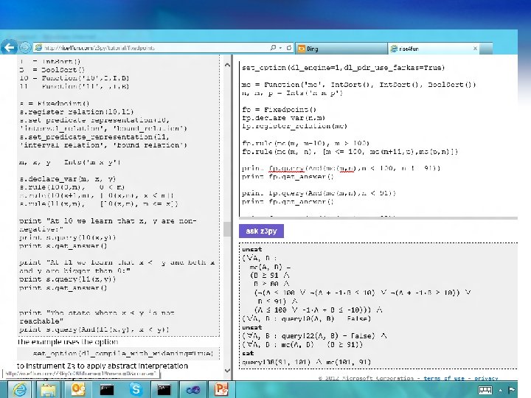Click 's.register_relation(l0,l1)' in the tutorial code
This screenshot has height=398, width=531.
77,112
